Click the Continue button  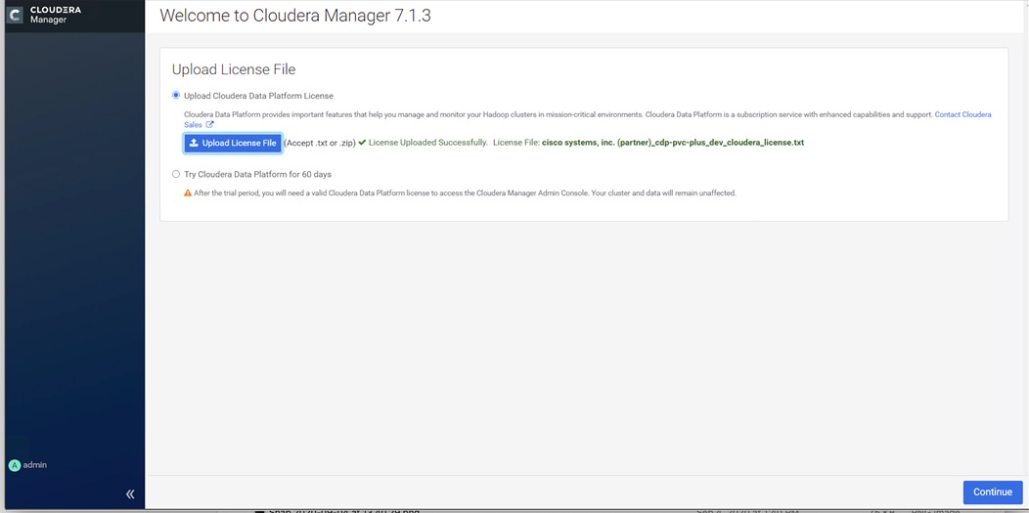click(992, 492)
